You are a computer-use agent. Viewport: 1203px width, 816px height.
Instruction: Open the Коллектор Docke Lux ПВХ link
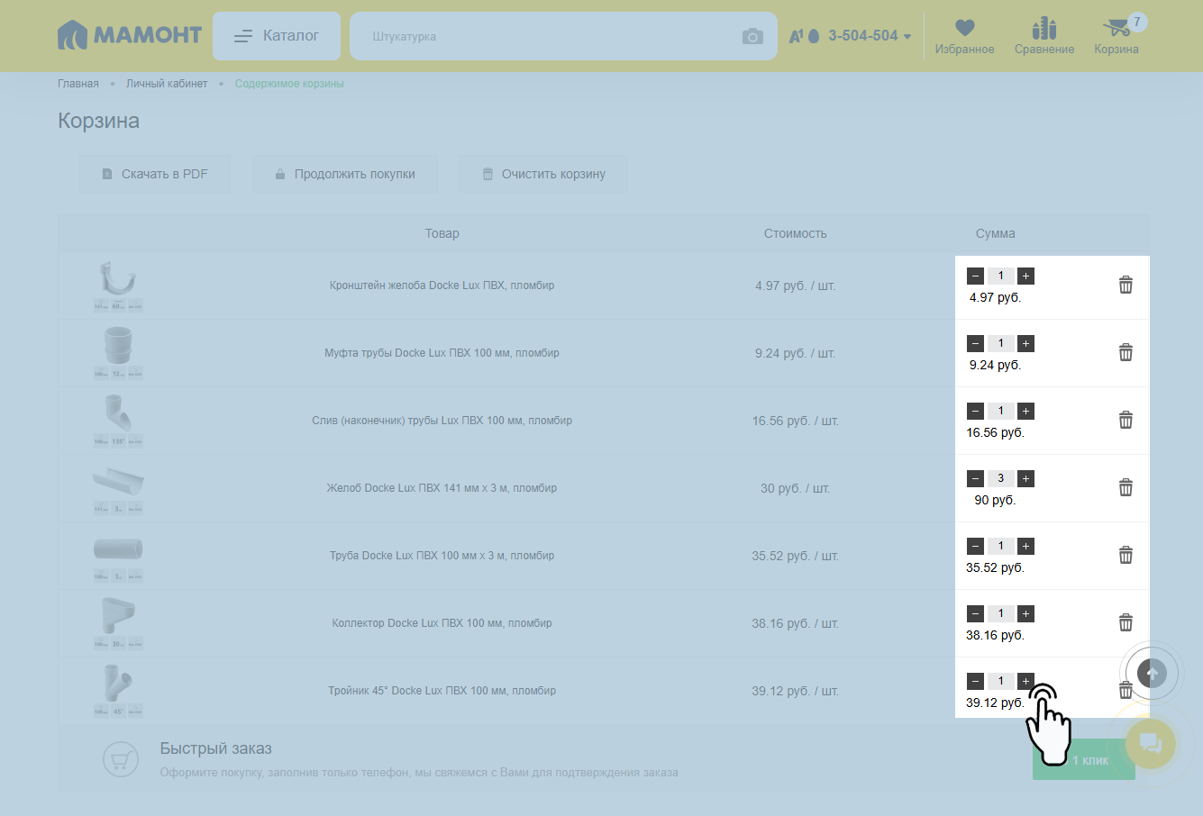coord(442,623)
